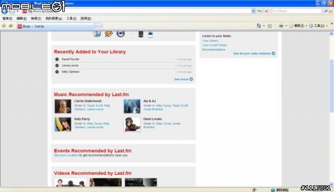334x192 pixels.
Task: Show hidden command bar items with the chevron
Action: (x=332, y=24)
